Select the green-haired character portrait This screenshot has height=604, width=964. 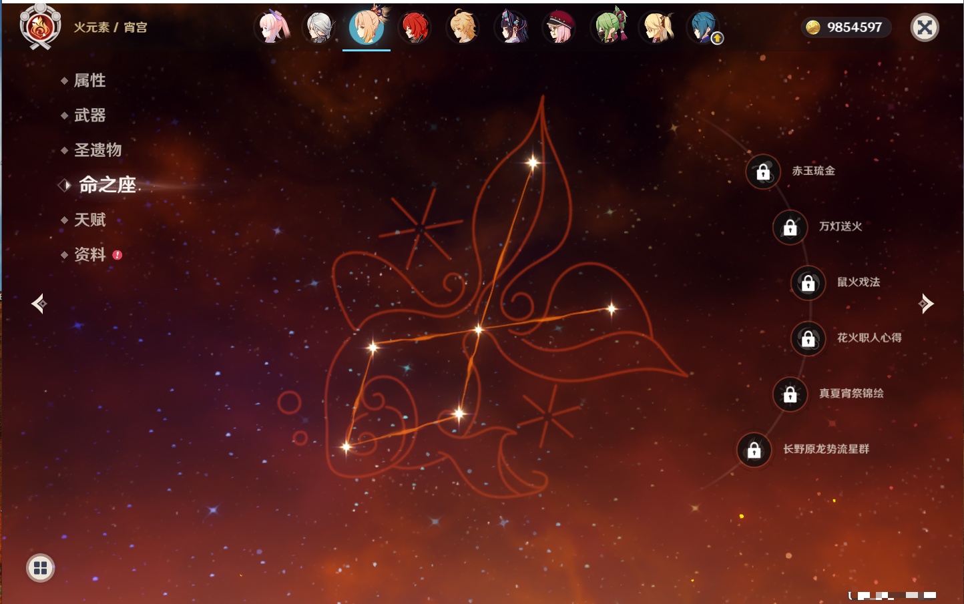tap(609, 27)
